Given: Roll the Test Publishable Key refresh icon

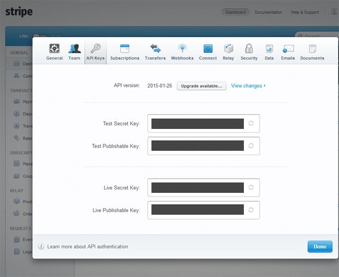Looking at the screenshot, I should (251, 146).
